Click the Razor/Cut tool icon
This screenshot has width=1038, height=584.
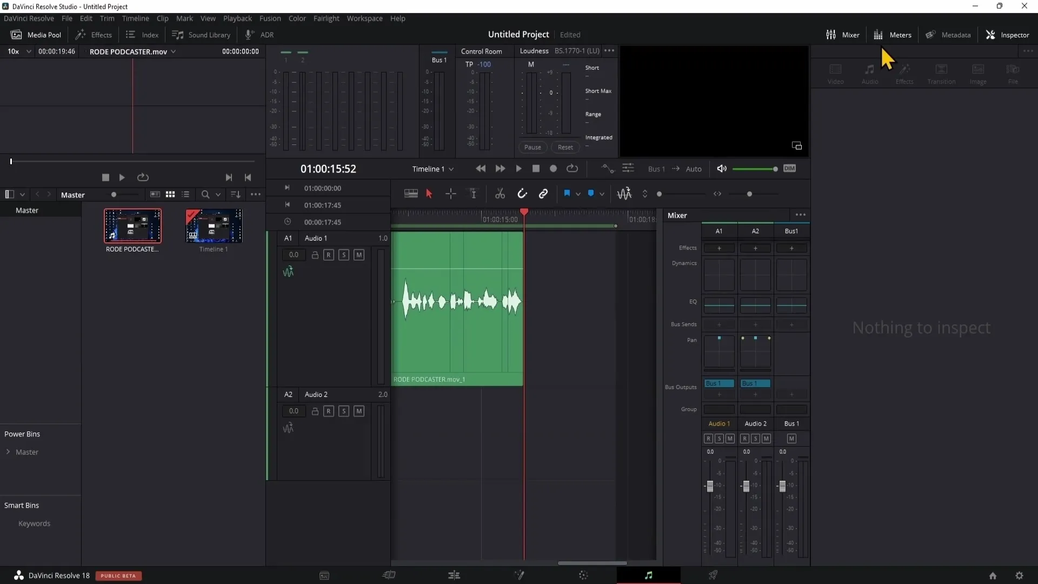[501, 193]
